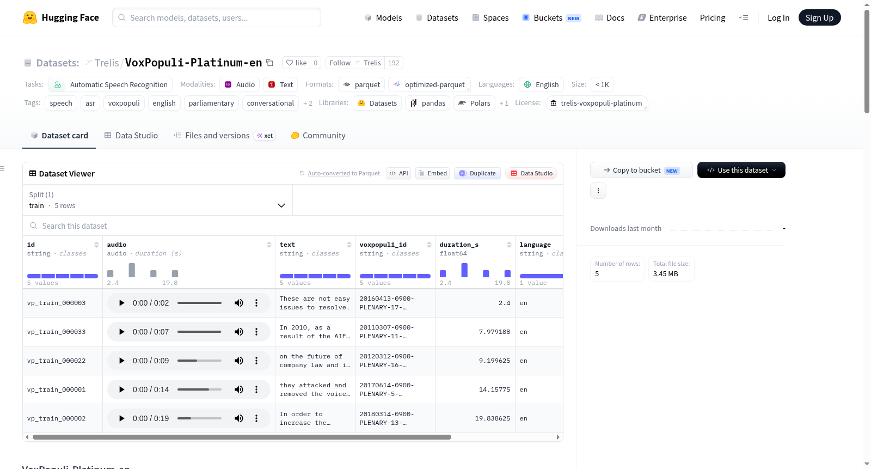Show the +2 additional tags
Viewport: 871px width, 469px height.
coord(308,103)
